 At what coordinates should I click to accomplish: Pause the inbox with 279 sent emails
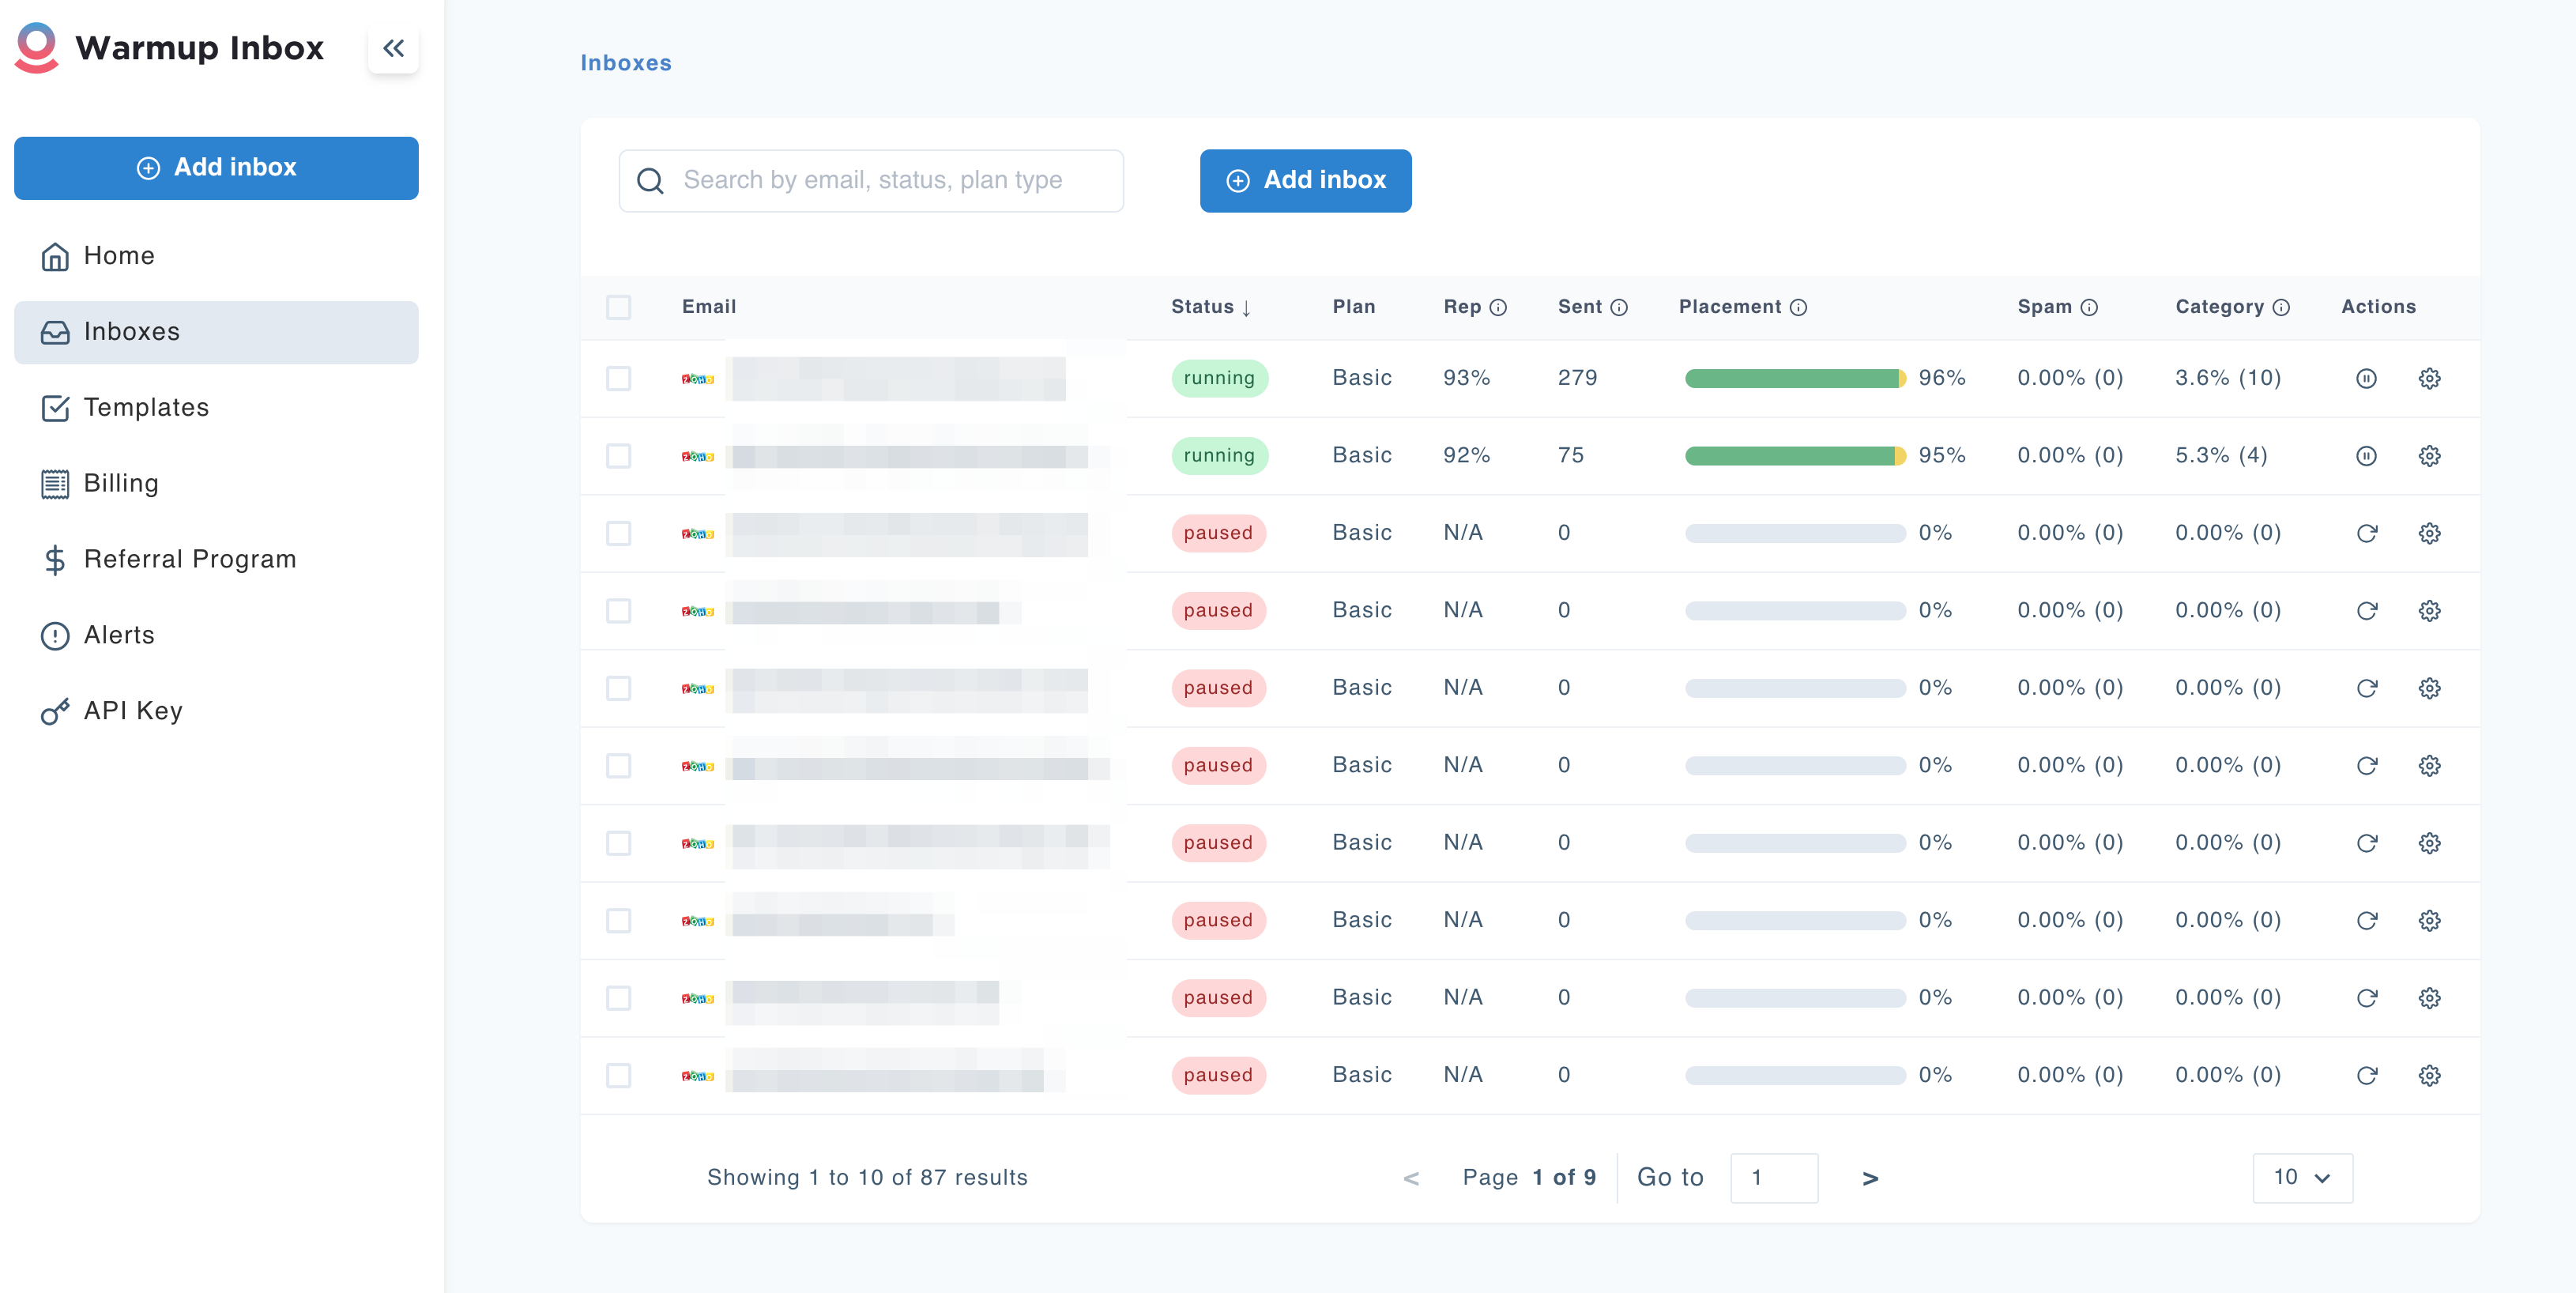(2366, 378)
